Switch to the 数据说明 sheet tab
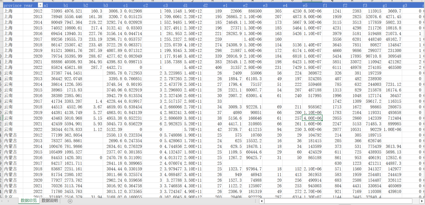The height and width of the screenshot is (205, 425). click(50, 201)
